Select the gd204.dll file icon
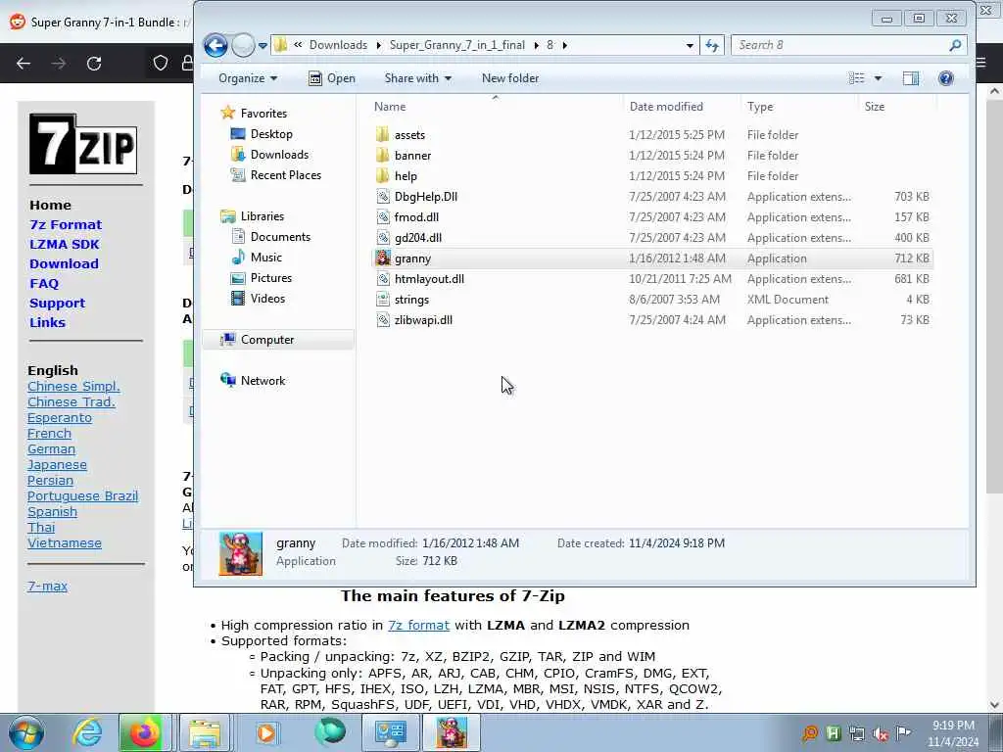The image size is (1003, 752). pos(383,237)
